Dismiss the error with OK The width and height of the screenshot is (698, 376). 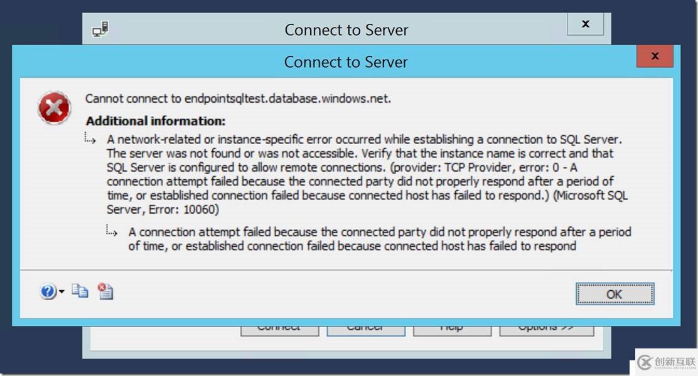pos(615,293)
